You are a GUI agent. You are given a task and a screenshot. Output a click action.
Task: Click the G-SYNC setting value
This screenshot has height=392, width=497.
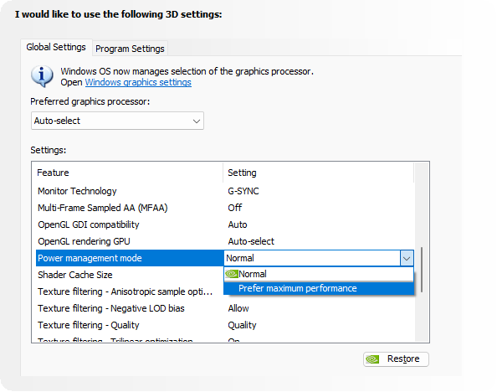tap(243, 191)
